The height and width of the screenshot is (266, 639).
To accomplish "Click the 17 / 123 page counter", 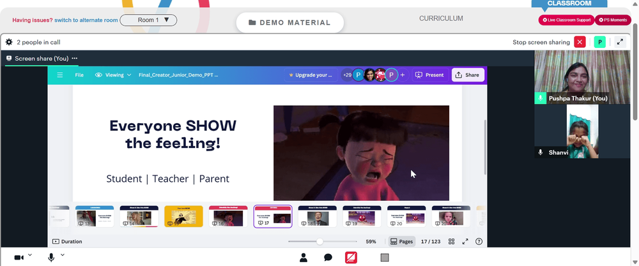I will 430,242.
